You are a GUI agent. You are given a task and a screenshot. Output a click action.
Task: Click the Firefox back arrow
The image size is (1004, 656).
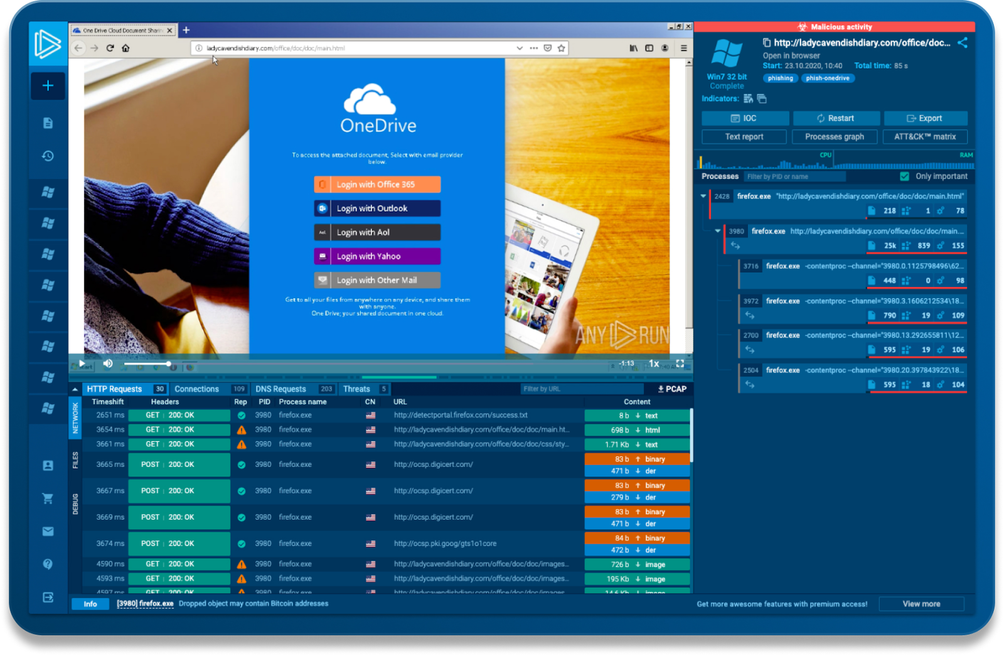point(78,48)
